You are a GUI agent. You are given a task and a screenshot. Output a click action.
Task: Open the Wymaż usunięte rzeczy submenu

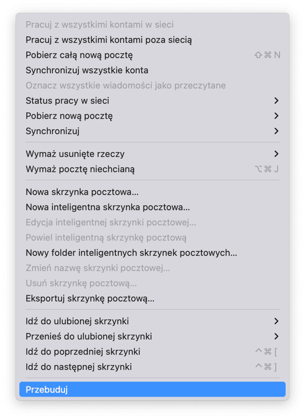tap(152, 154)
